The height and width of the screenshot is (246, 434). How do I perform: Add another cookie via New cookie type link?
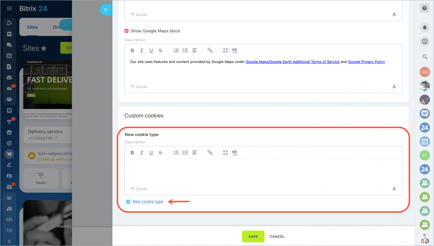[148, 202]
